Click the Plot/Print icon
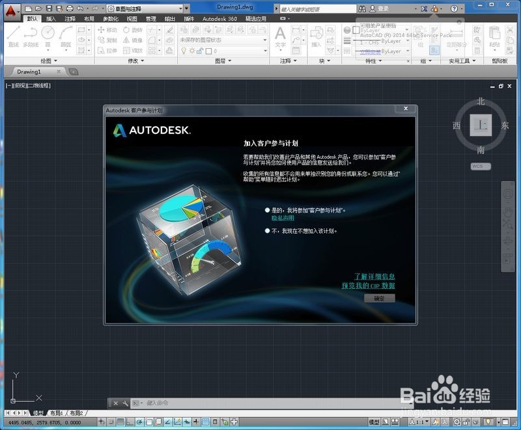 pyautogui.click(x=70, y=8)
